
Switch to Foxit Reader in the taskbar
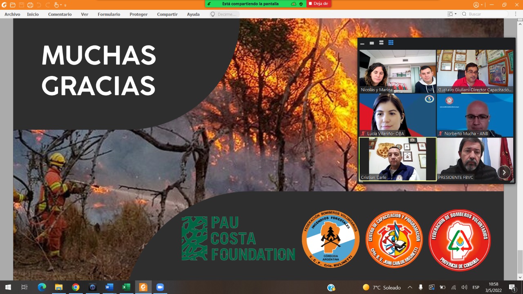pos(143,287)
